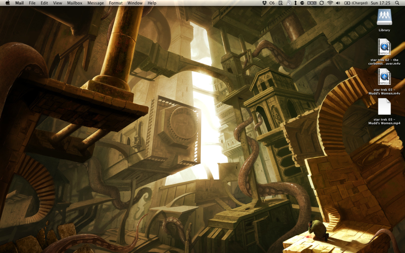Viewport: 405px width, 253px height.
Task: Click the '(Charged)' battery text
Action: [360, 3]
